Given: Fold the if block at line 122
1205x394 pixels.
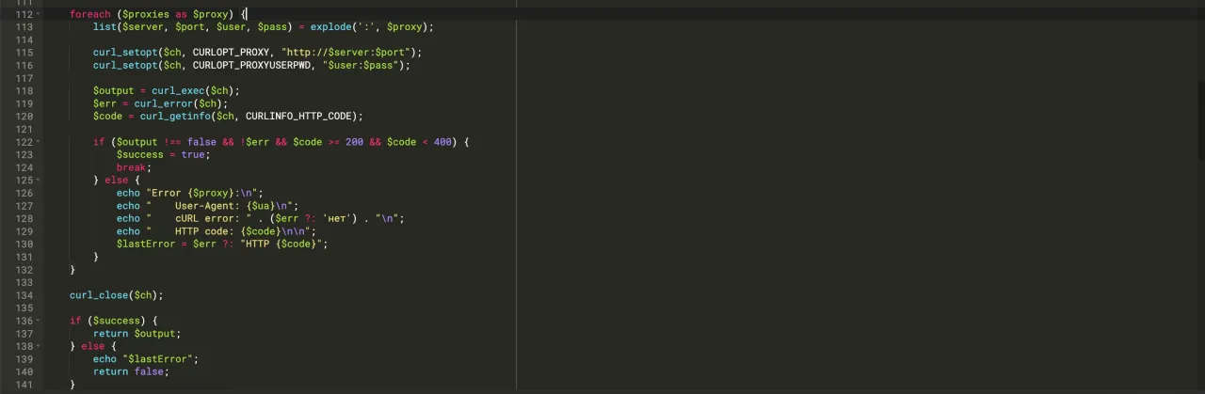Looking at the screenshot, I should pyautogui.click(x=39, y=142).
